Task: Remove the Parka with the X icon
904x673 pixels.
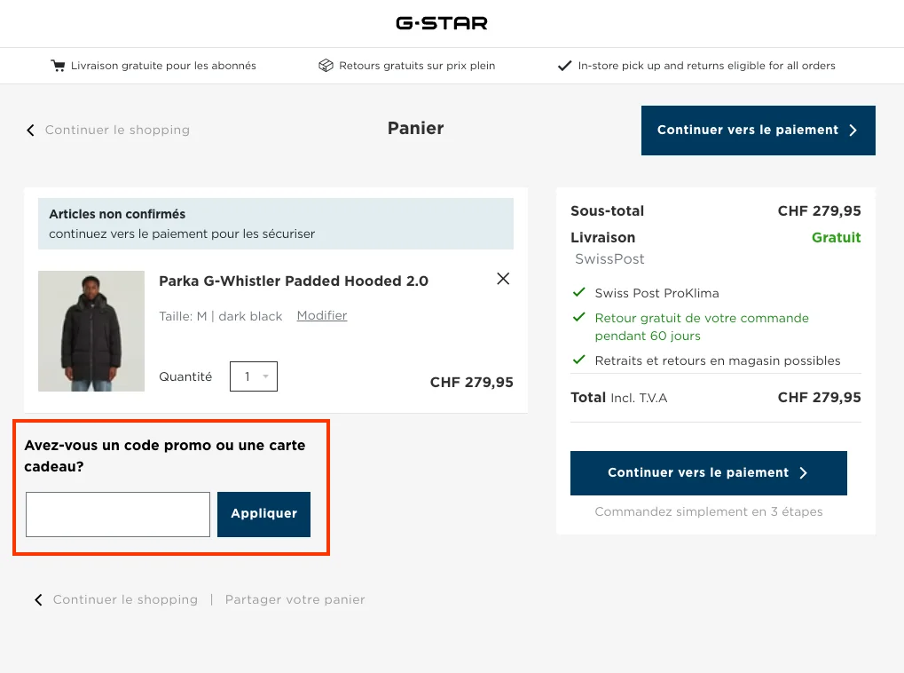Action: tap(502, 278)
